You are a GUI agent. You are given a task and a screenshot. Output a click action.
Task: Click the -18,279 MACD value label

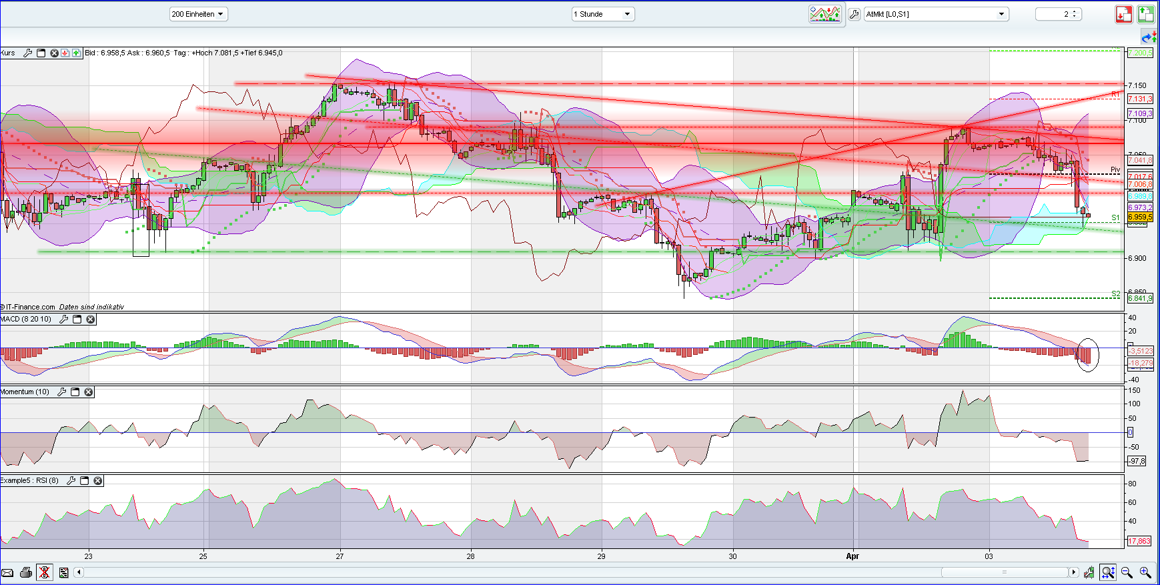click(x=1140, y=363)
